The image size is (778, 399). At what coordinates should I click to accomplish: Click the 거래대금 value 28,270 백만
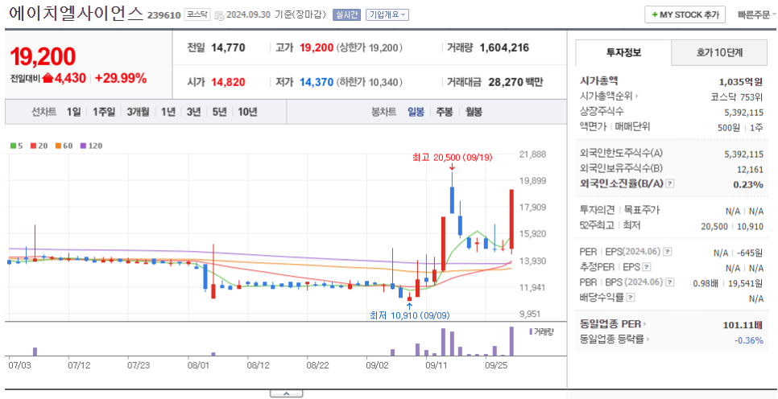516,82
